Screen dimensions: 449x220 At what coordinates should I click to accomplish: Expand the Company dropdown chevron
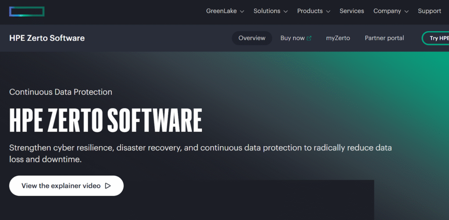(x=406, y=12)
